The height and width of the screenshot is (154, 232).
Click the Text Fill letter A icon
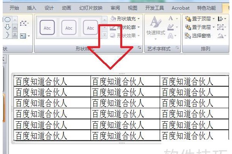(x=171, y=18)
